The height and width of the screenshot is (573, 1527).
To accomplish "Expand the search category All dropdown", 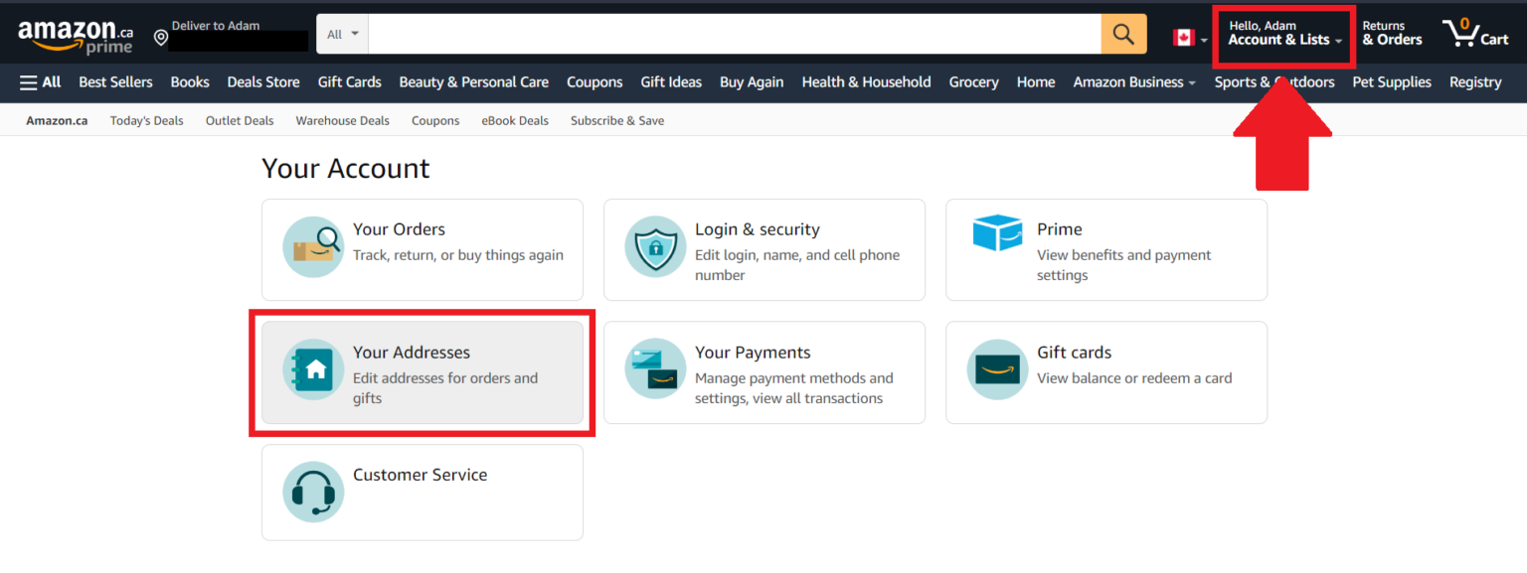I will point(342,33).
